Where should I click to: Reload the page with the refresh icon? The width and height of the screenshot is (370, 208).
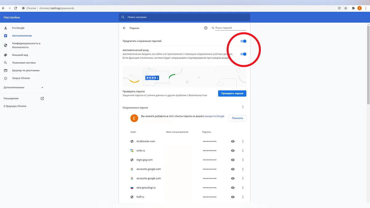click(16, 8)
